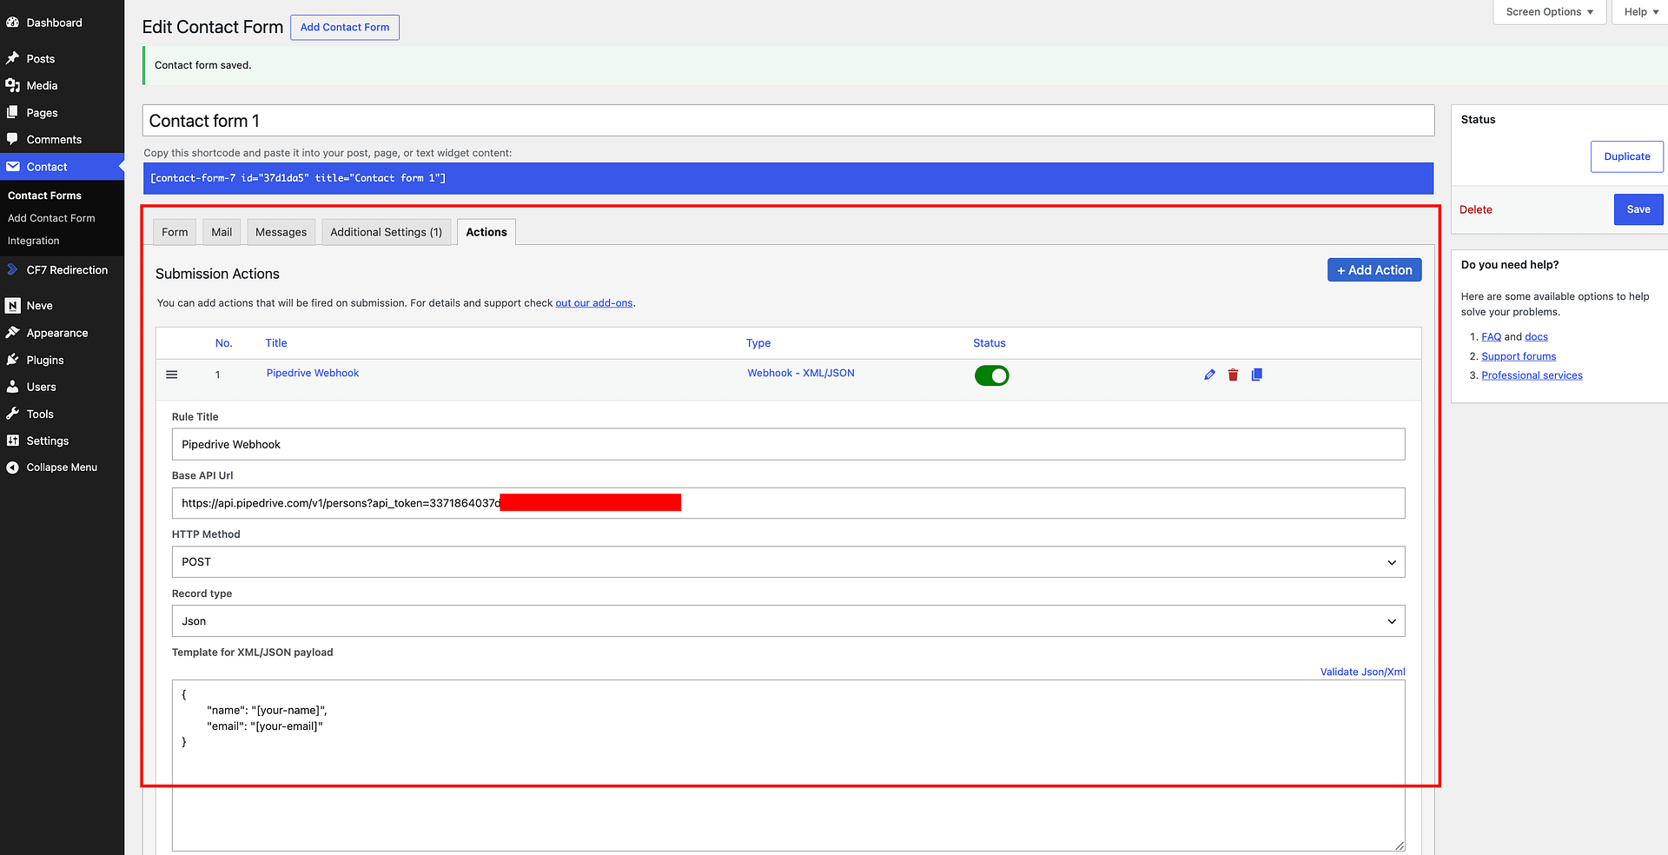The height and width of the screenshot is (855, 1668).
Task: Open the FAQ help link
Action: tap(1491, 337)
